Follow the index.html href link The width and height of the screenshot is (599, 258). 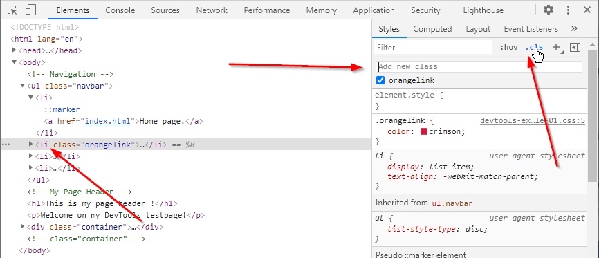click(x=108, y=121)
